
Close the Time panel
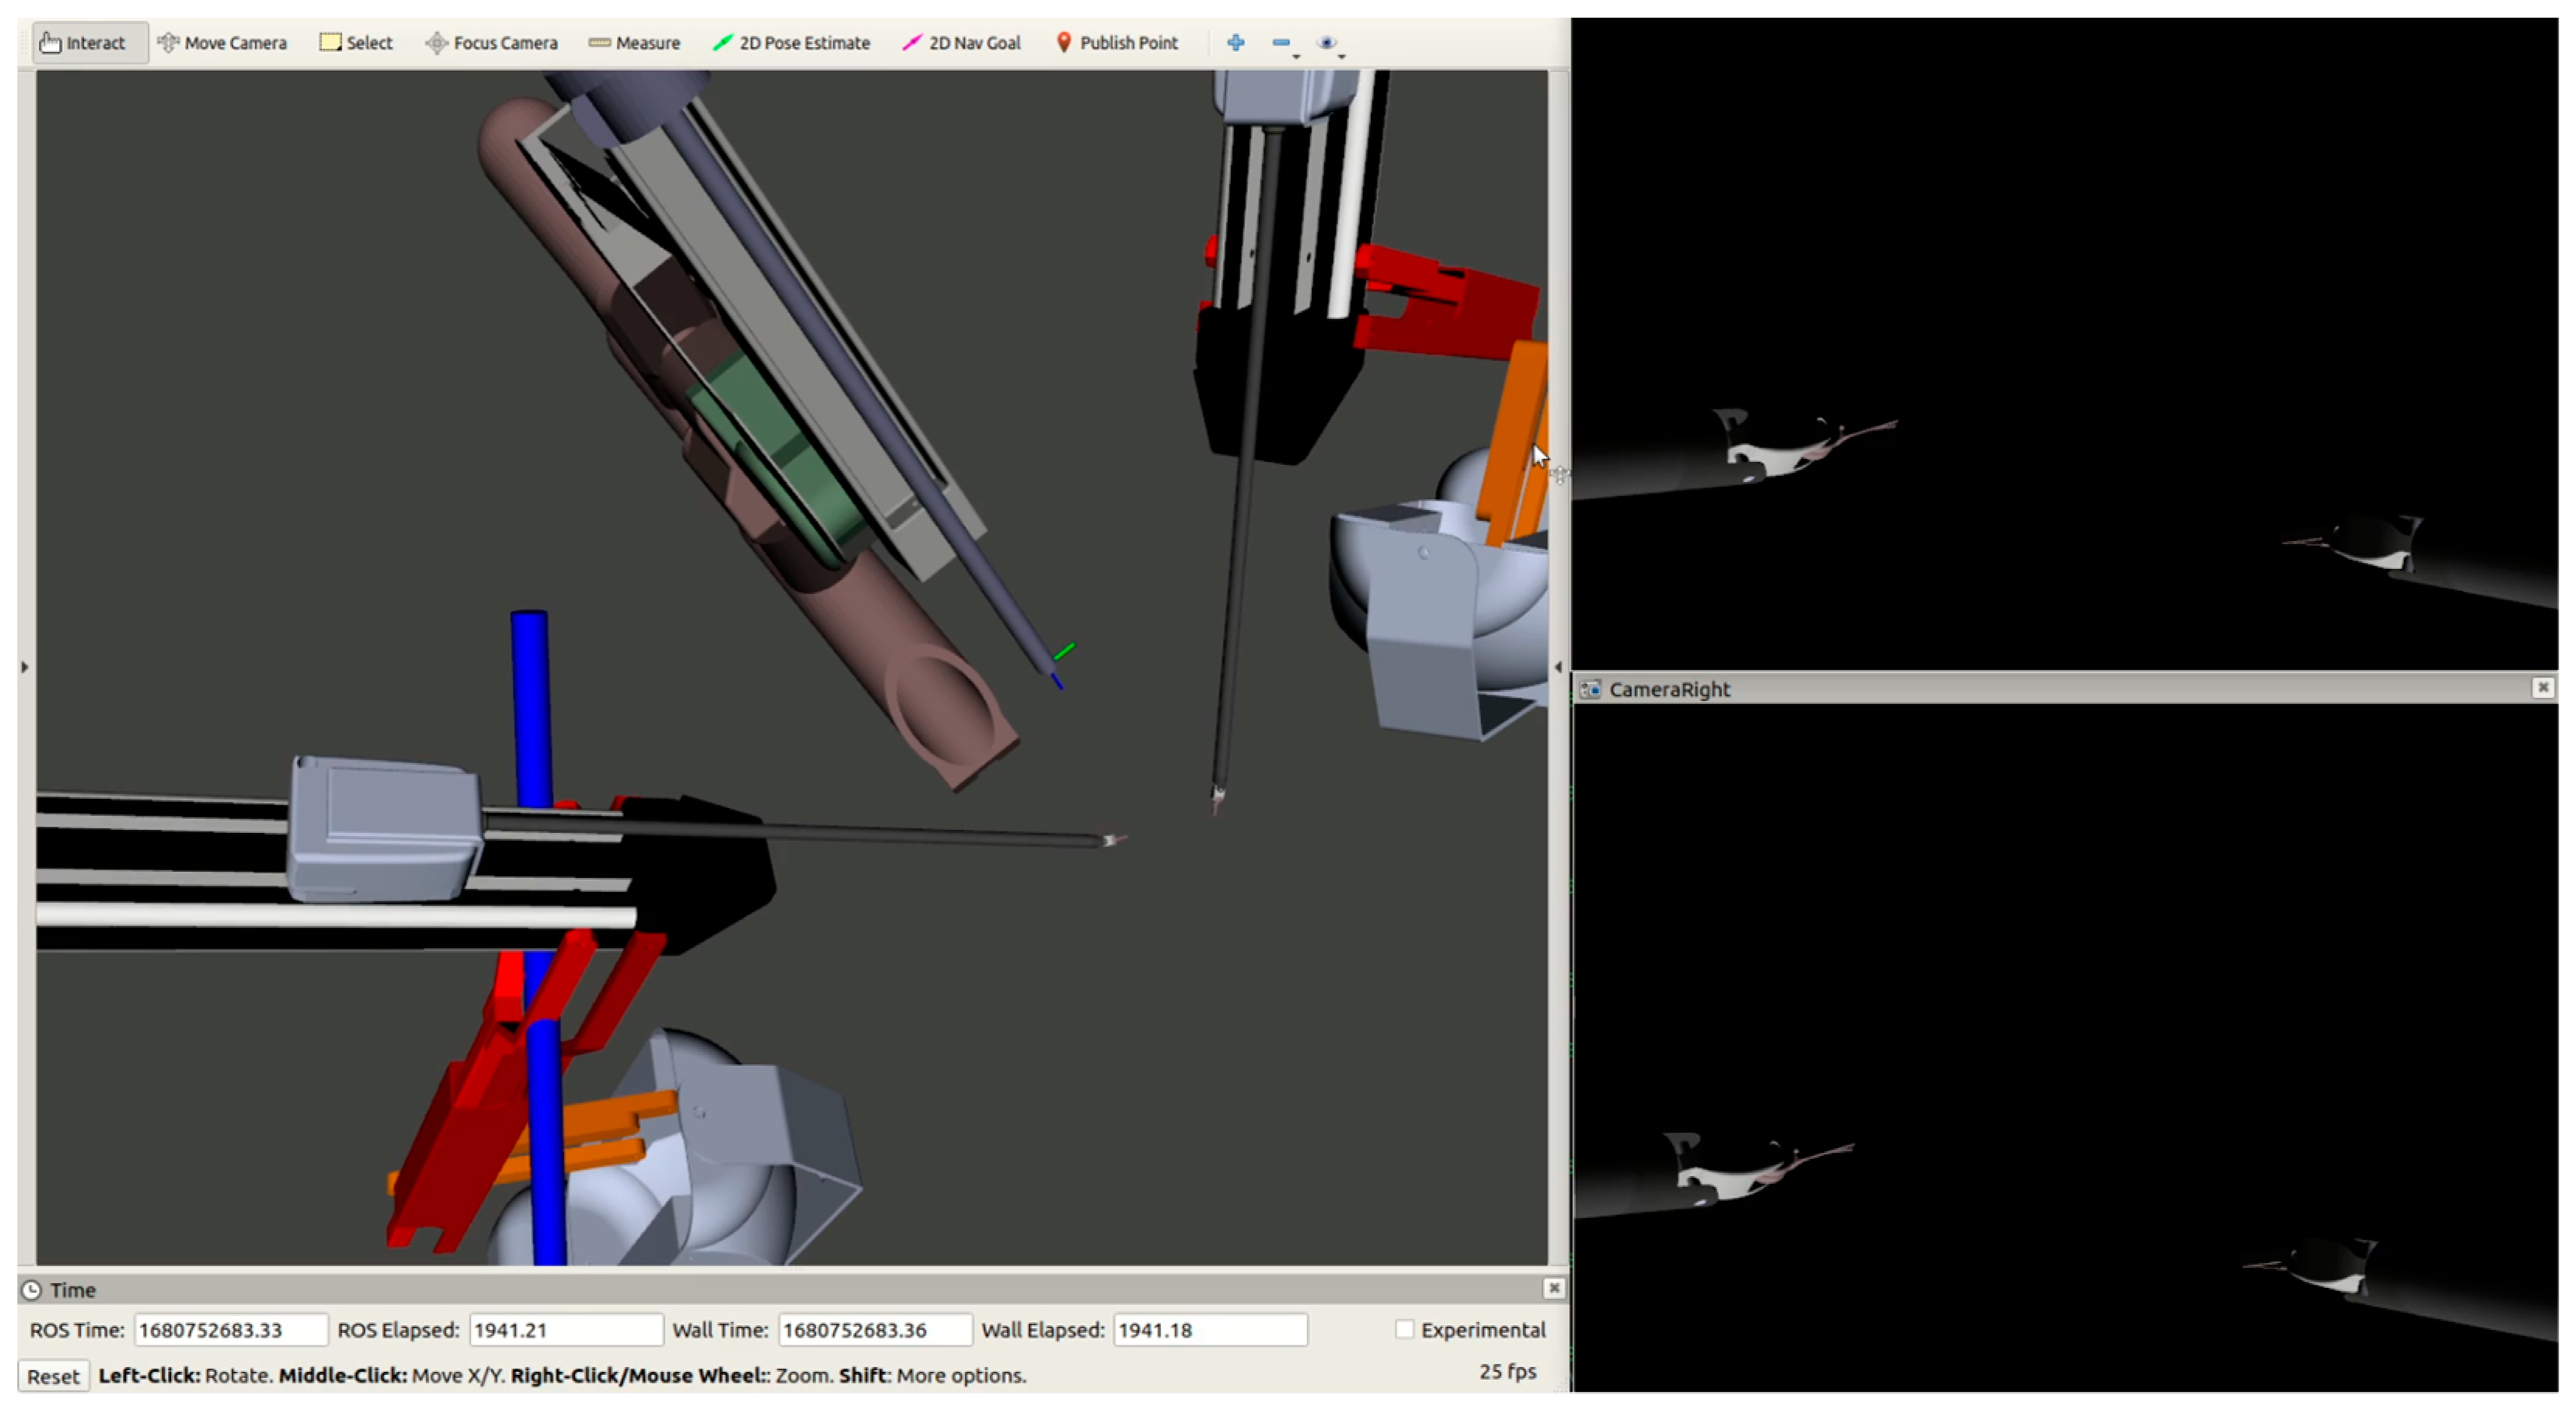[x=1553, y=1288]
